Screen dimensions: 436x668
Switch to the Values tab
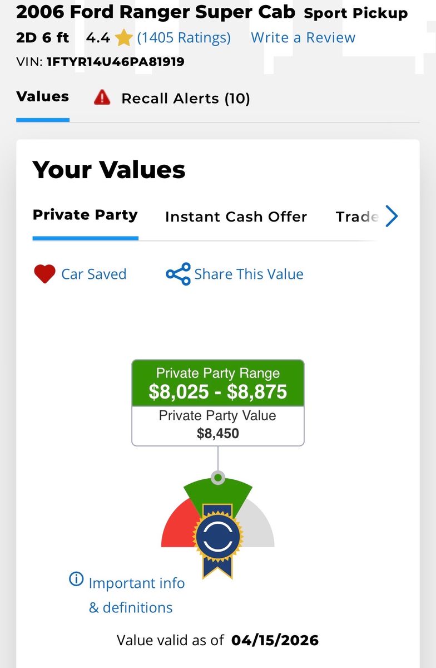[x=43, y=97]
